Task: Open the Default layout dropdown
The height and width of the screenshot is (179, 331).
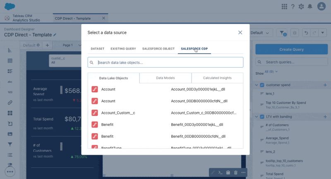Action: [261, 33]
